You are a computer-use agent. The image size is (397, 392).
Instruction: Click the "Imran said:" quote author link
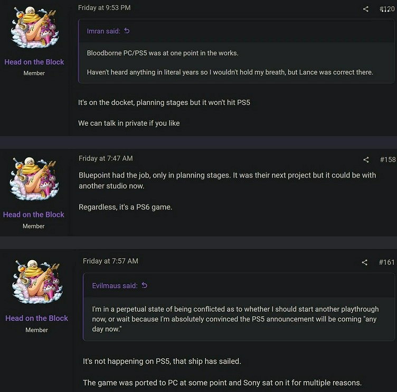[x=103, y=31]
